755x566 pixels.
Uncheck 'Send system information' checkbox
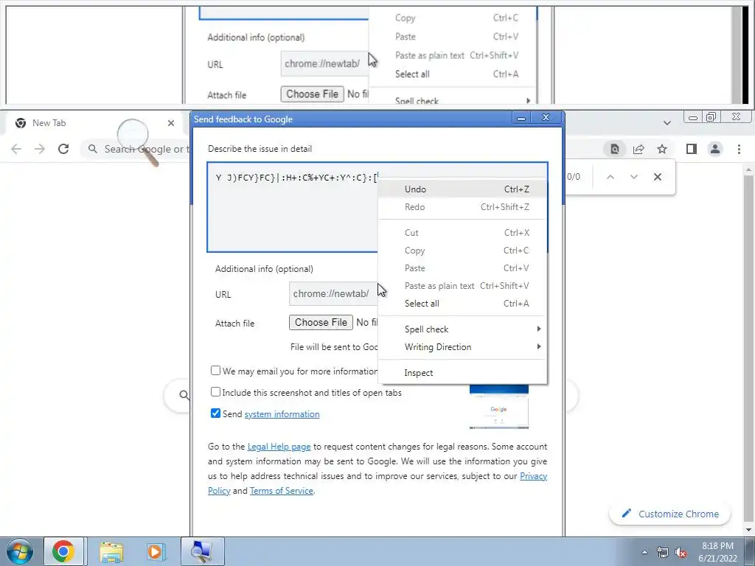216,413
